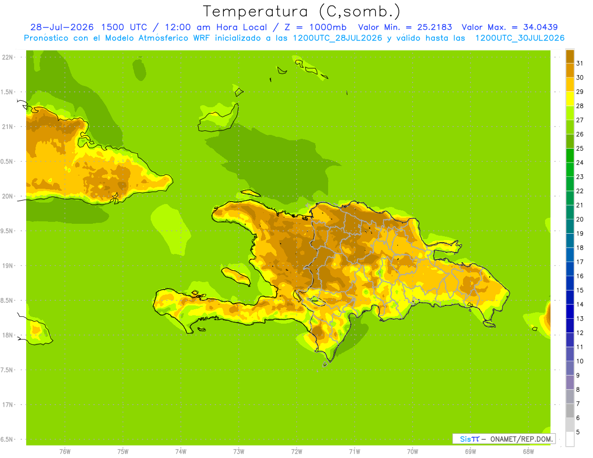
Task: Click the color bar label "31"
Action: [580, 63]
